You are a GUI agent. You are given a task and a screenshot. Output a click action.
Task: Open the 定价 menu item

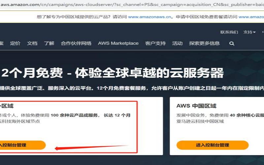coord(15,43)
